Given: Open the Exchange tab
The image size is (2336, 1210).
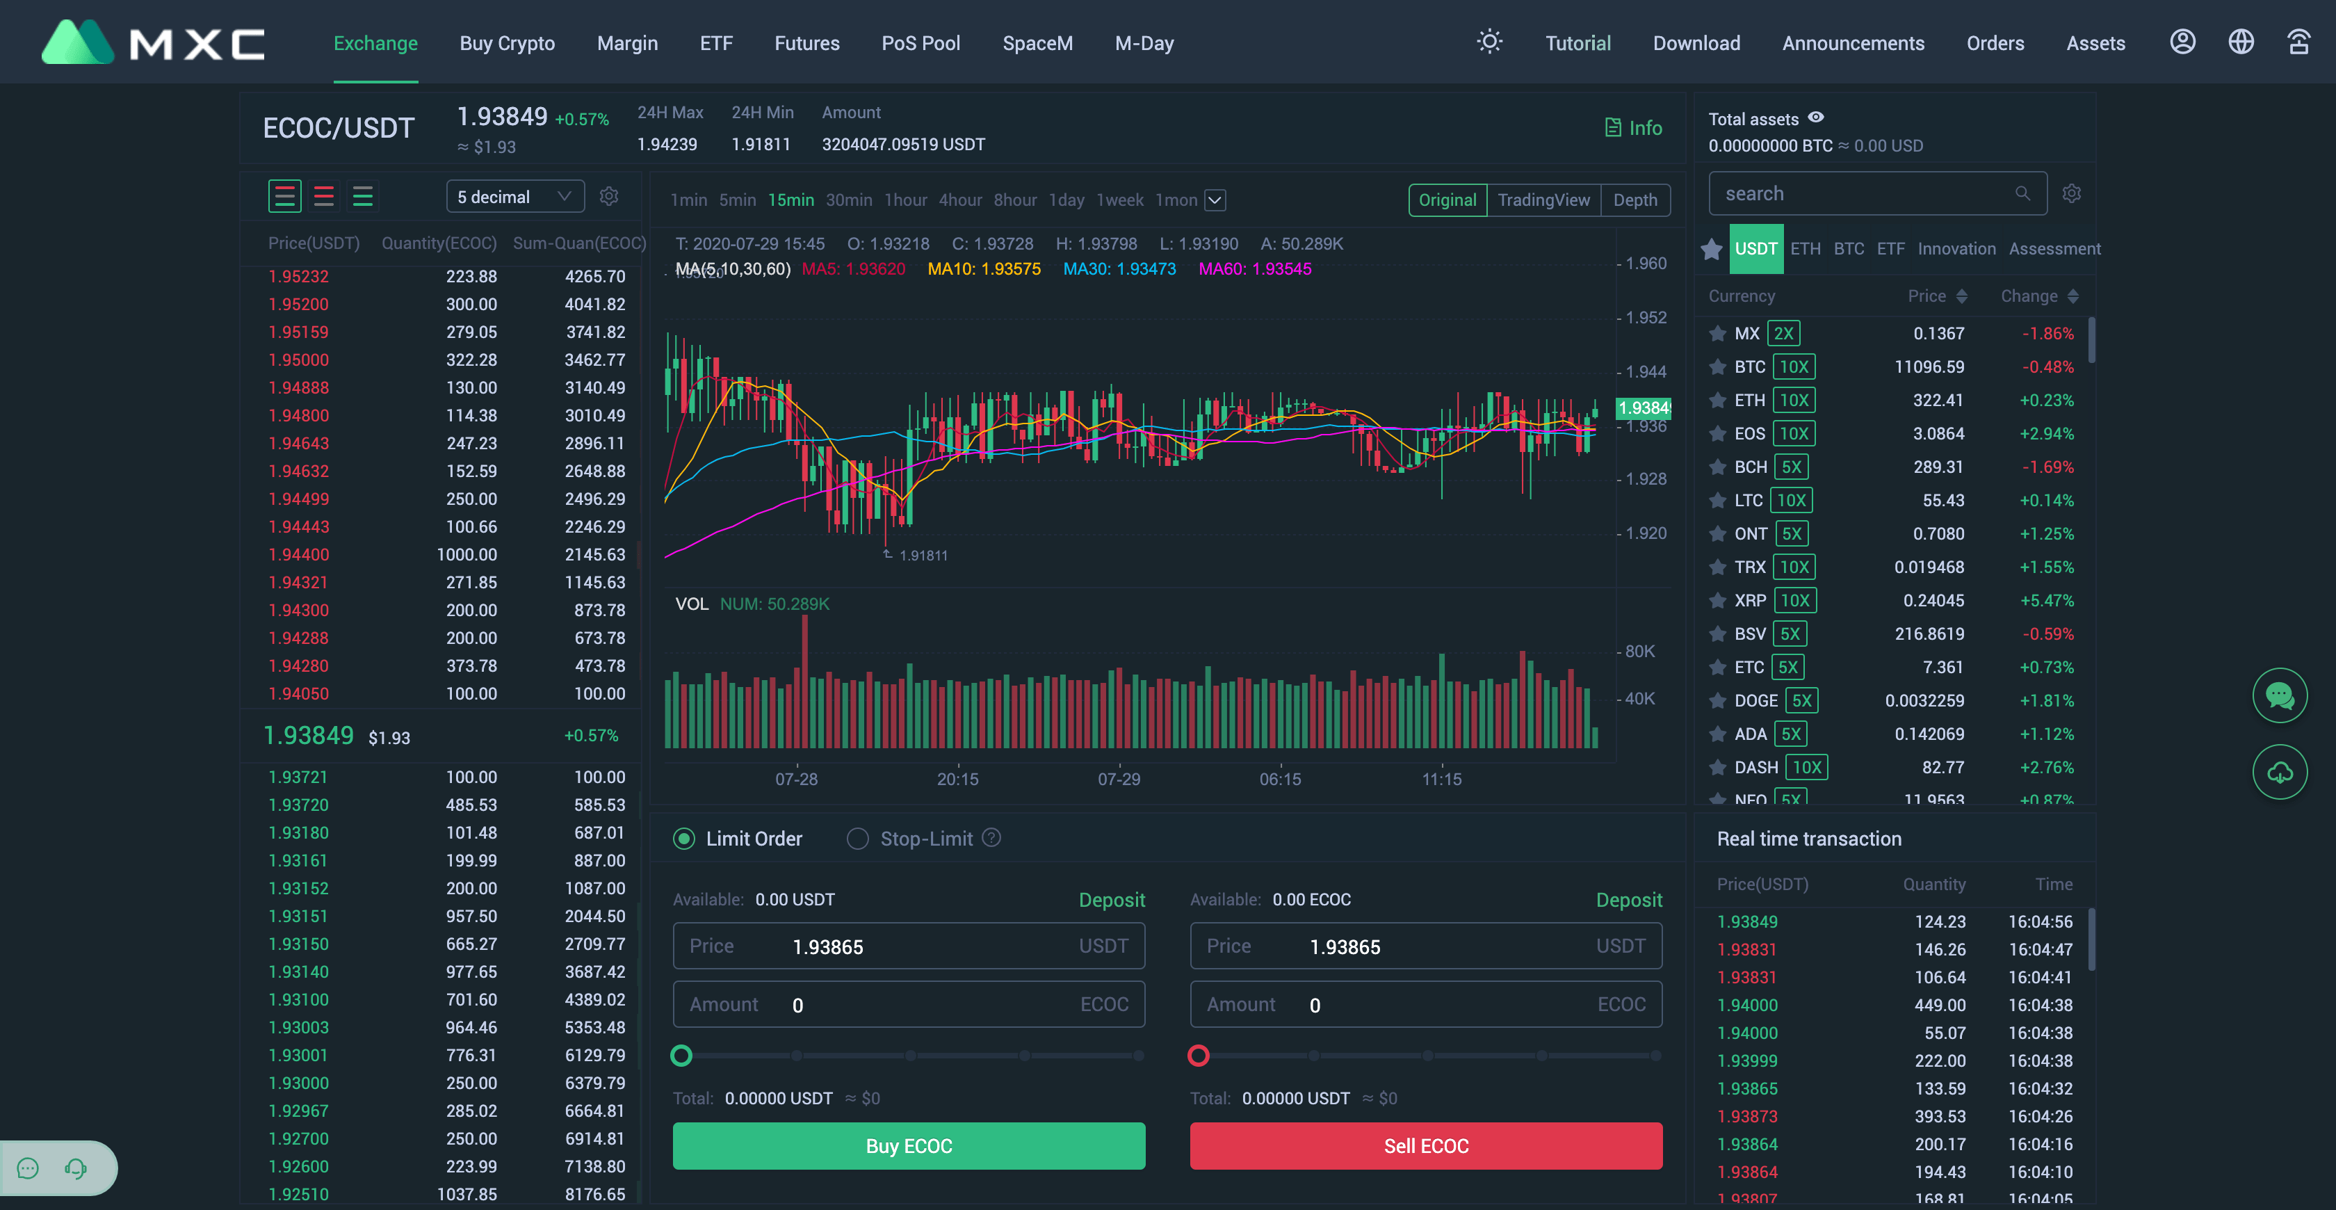Looking at the screenshot, I should click(x=375, y=42).
